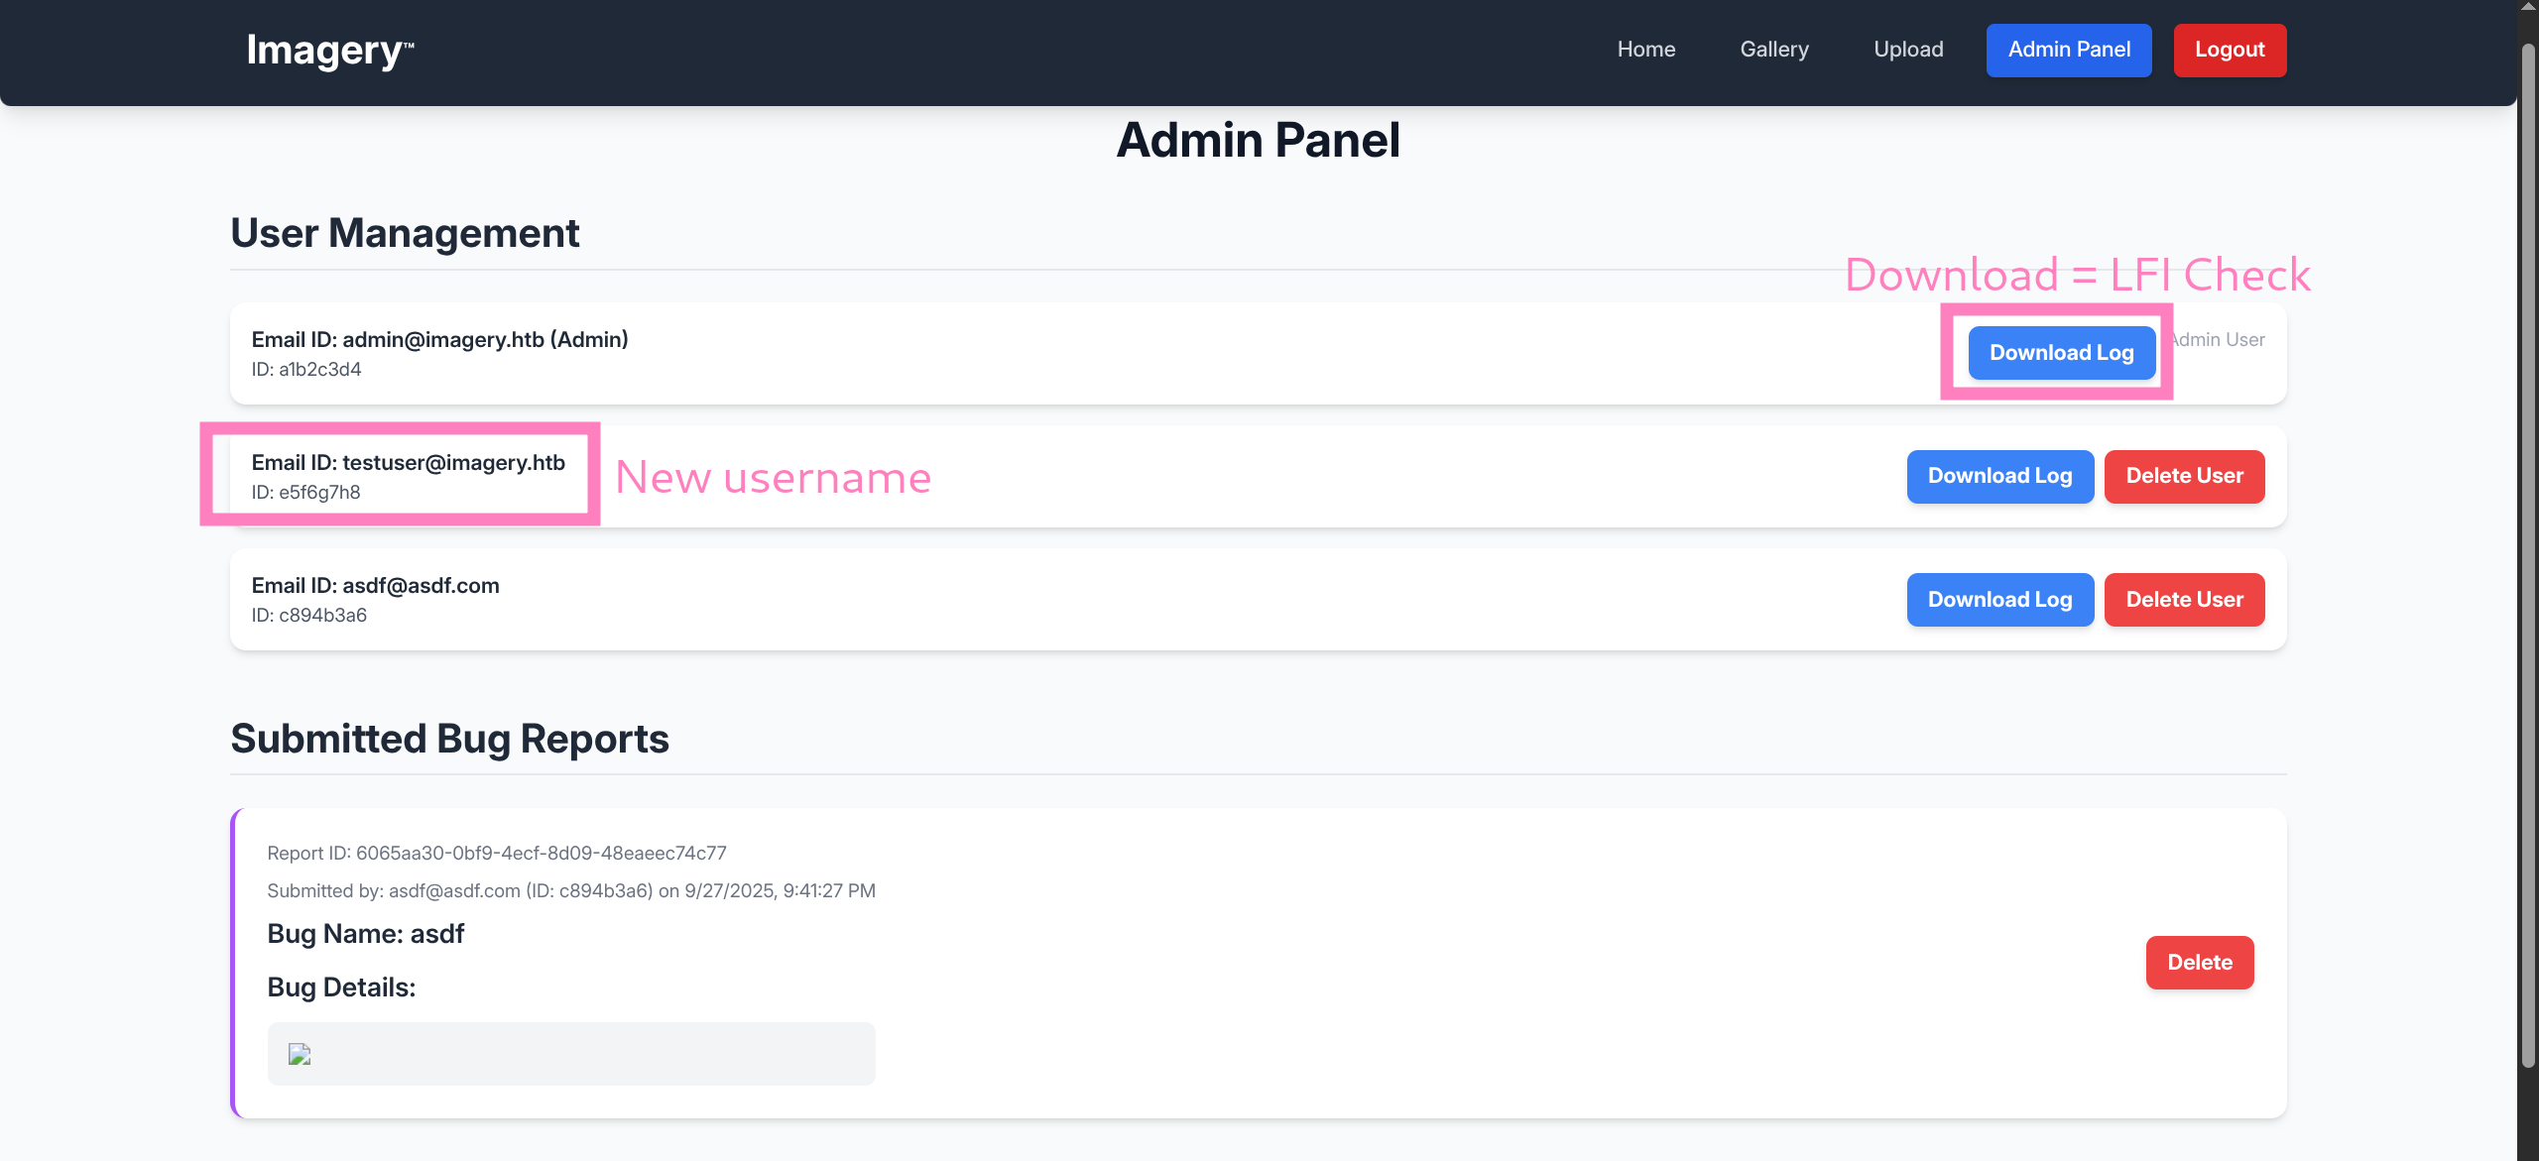
Task: Download log for asdf@asdf.com
Action: pos(1998,600)
